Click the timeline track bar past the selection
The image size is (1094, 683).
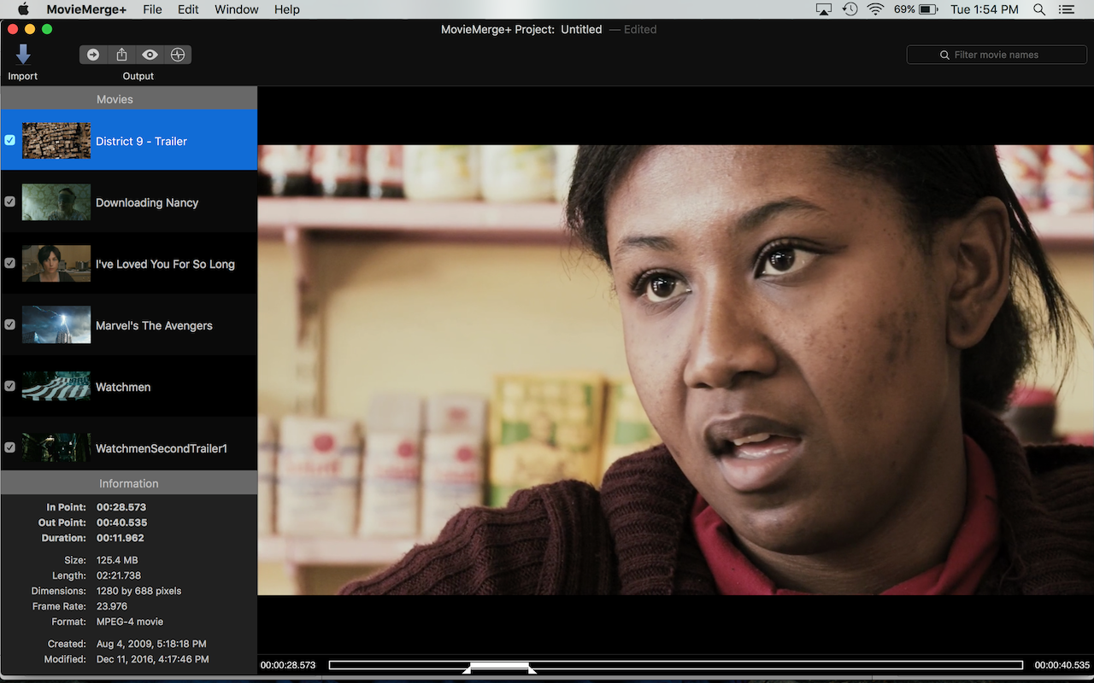click(776, 665)
